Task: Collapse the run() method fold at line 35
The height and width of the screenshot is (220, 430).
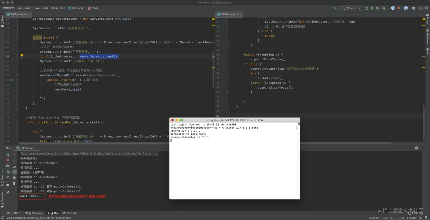Action: pyautogui.click(x=17, y=80)
